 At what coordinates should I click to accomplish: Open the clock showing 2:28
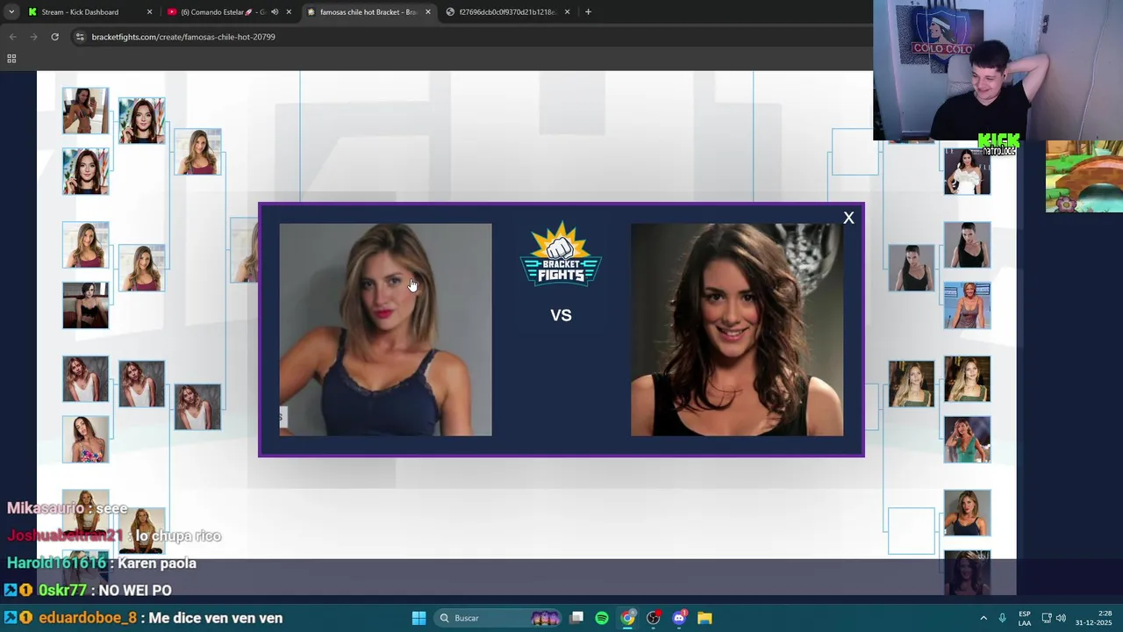[1093, 618]
